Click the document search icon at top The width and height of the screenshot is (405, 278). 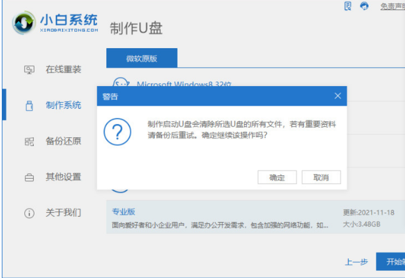pos(348,6)
